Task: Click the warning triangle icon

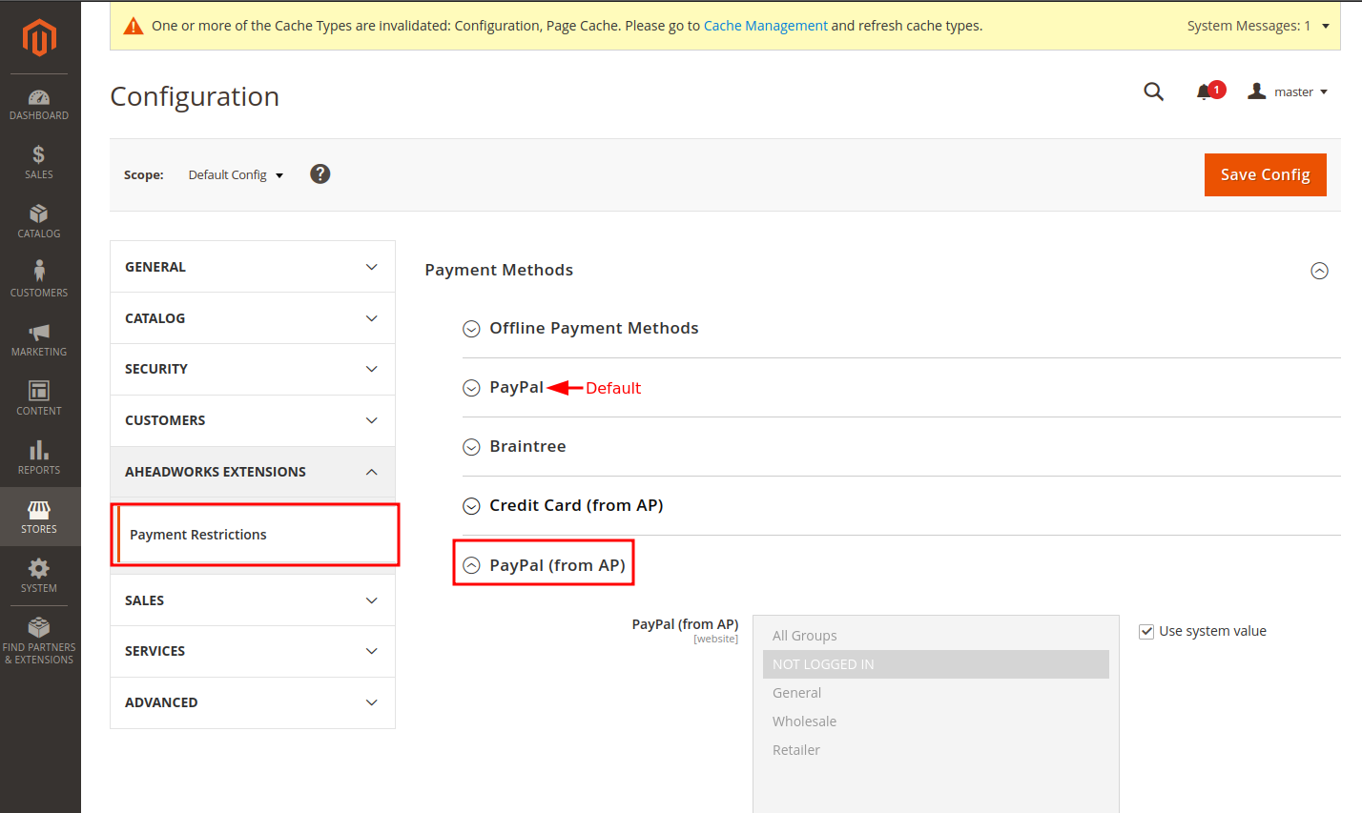Action: 134,26
